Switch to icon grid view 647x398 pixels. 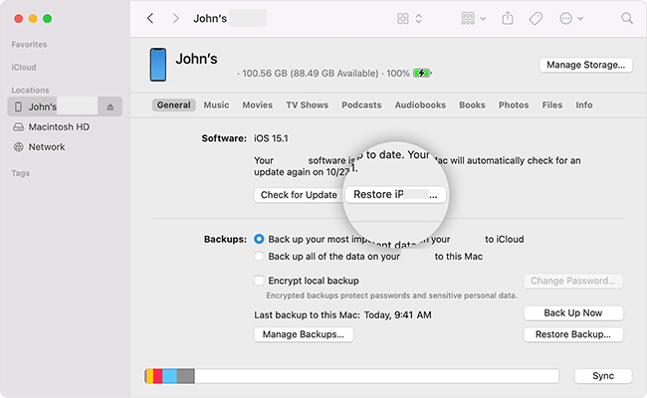[403, 18]
